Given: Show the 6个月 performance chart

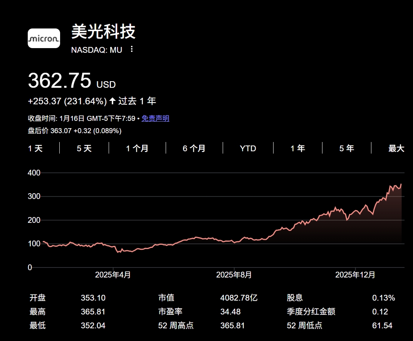Looking at the screenshot, I should pos(194,148).
